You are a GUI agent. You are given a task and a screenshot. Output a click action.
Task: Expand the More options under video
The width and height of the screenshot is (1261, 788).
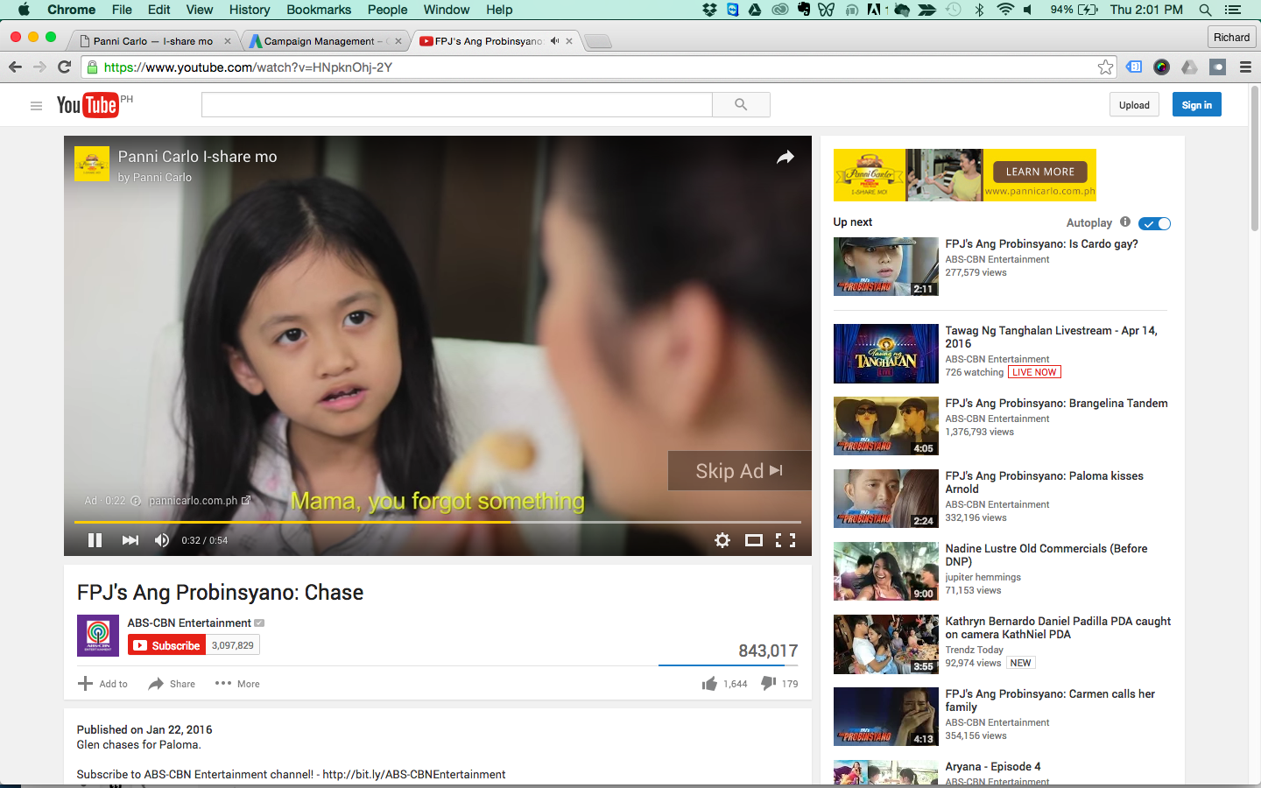pyautogui.click(x=237, y=684)
